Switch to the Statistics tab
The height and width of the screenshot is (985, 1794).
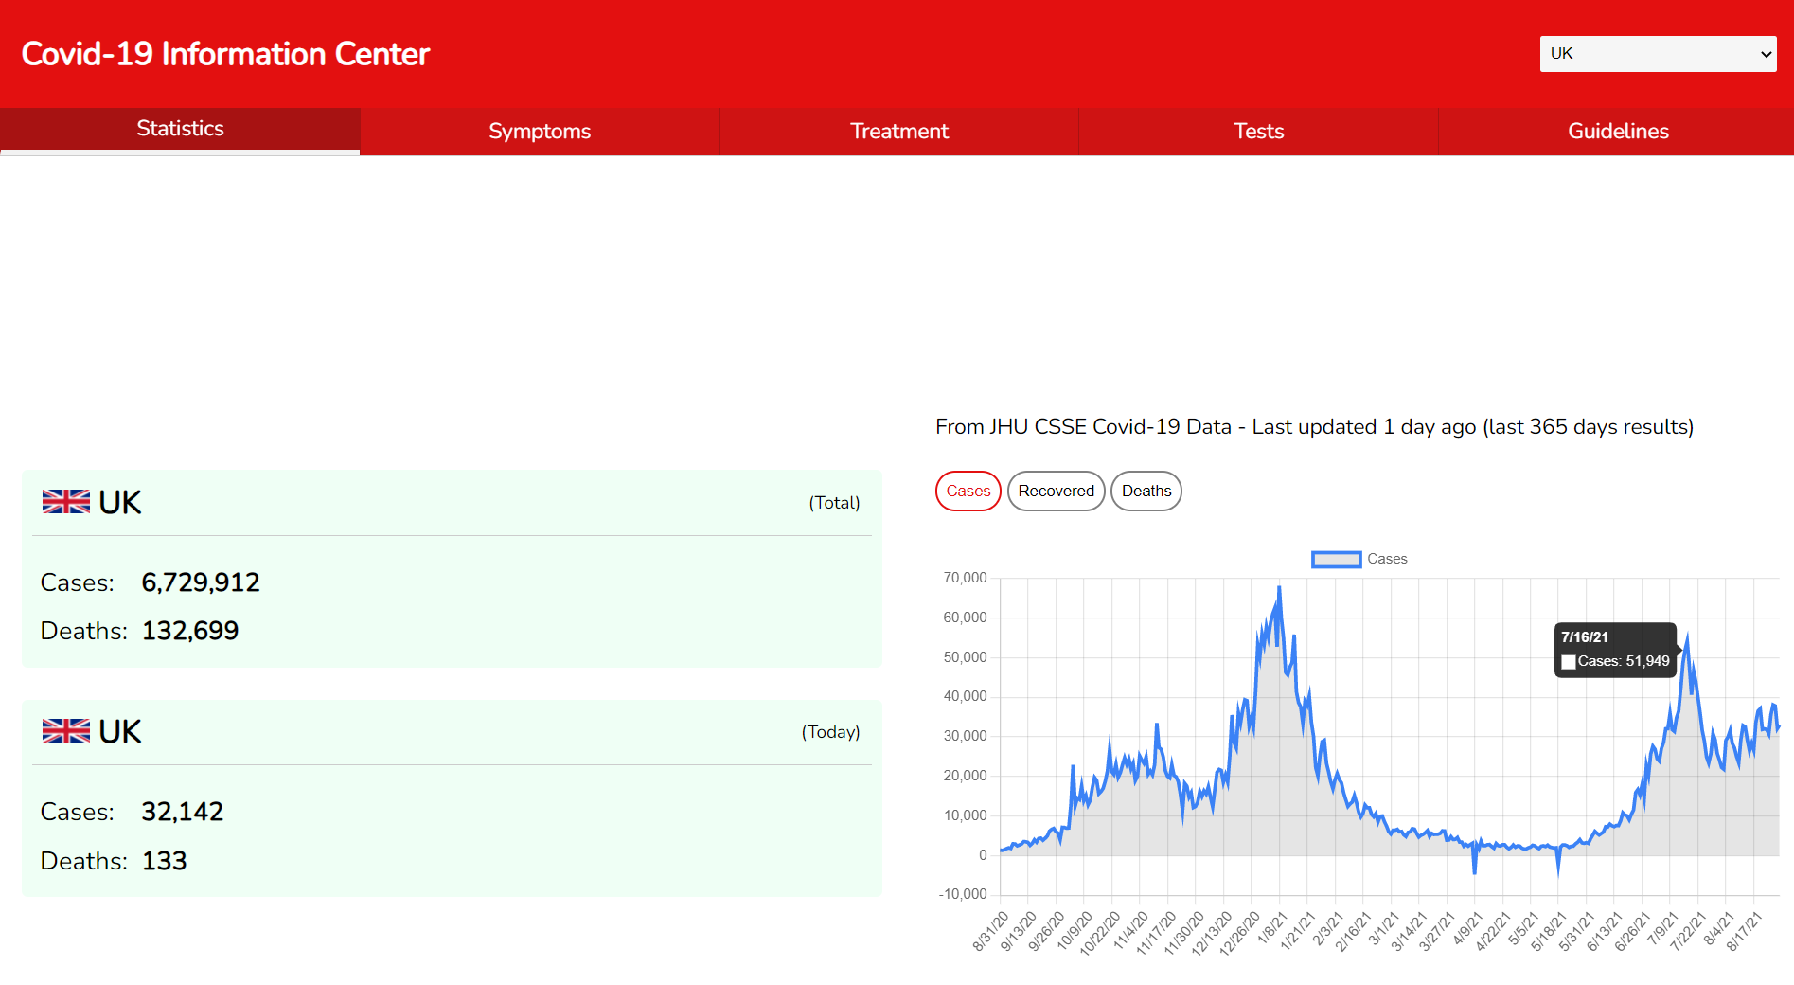180,130
